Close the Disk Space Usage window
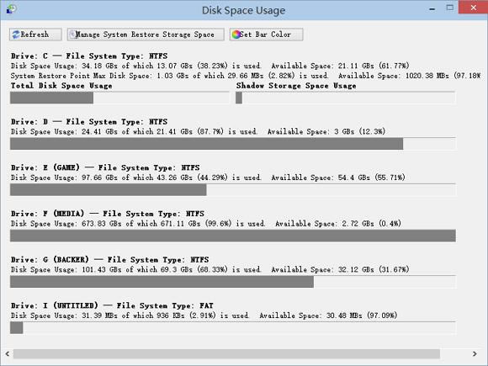This screenshot has height=366, width=488. [474, 8]
